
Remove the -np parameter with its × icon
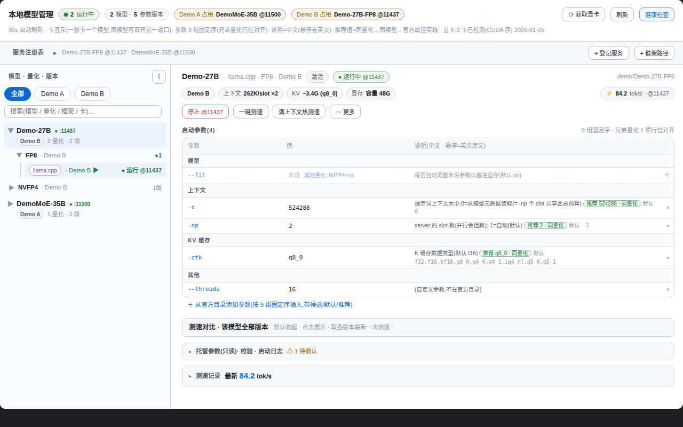(x=668, y=226)
